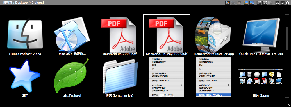Switch to thumbnail-strip browser view icon
Viewport: 291px width, 107px height.
[246, 3]
